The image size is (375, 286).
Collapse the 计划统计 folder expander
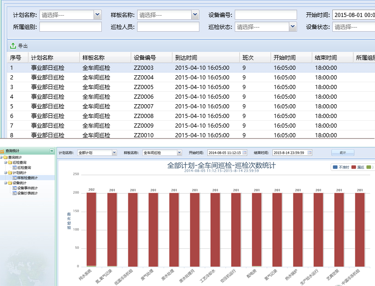(6, 173)
